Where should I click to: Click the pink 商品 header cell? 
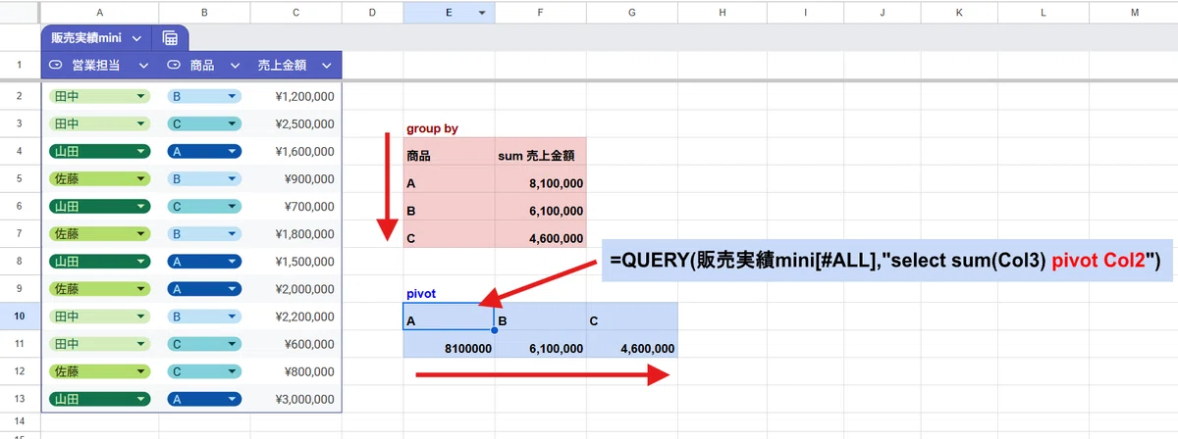(449, 152)
